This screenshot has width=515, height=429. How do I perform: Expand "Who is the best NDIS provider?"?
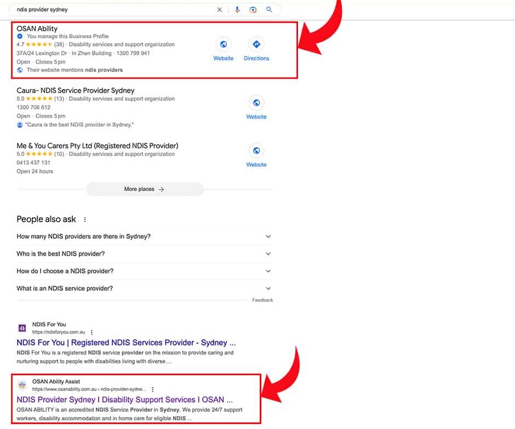268,254
